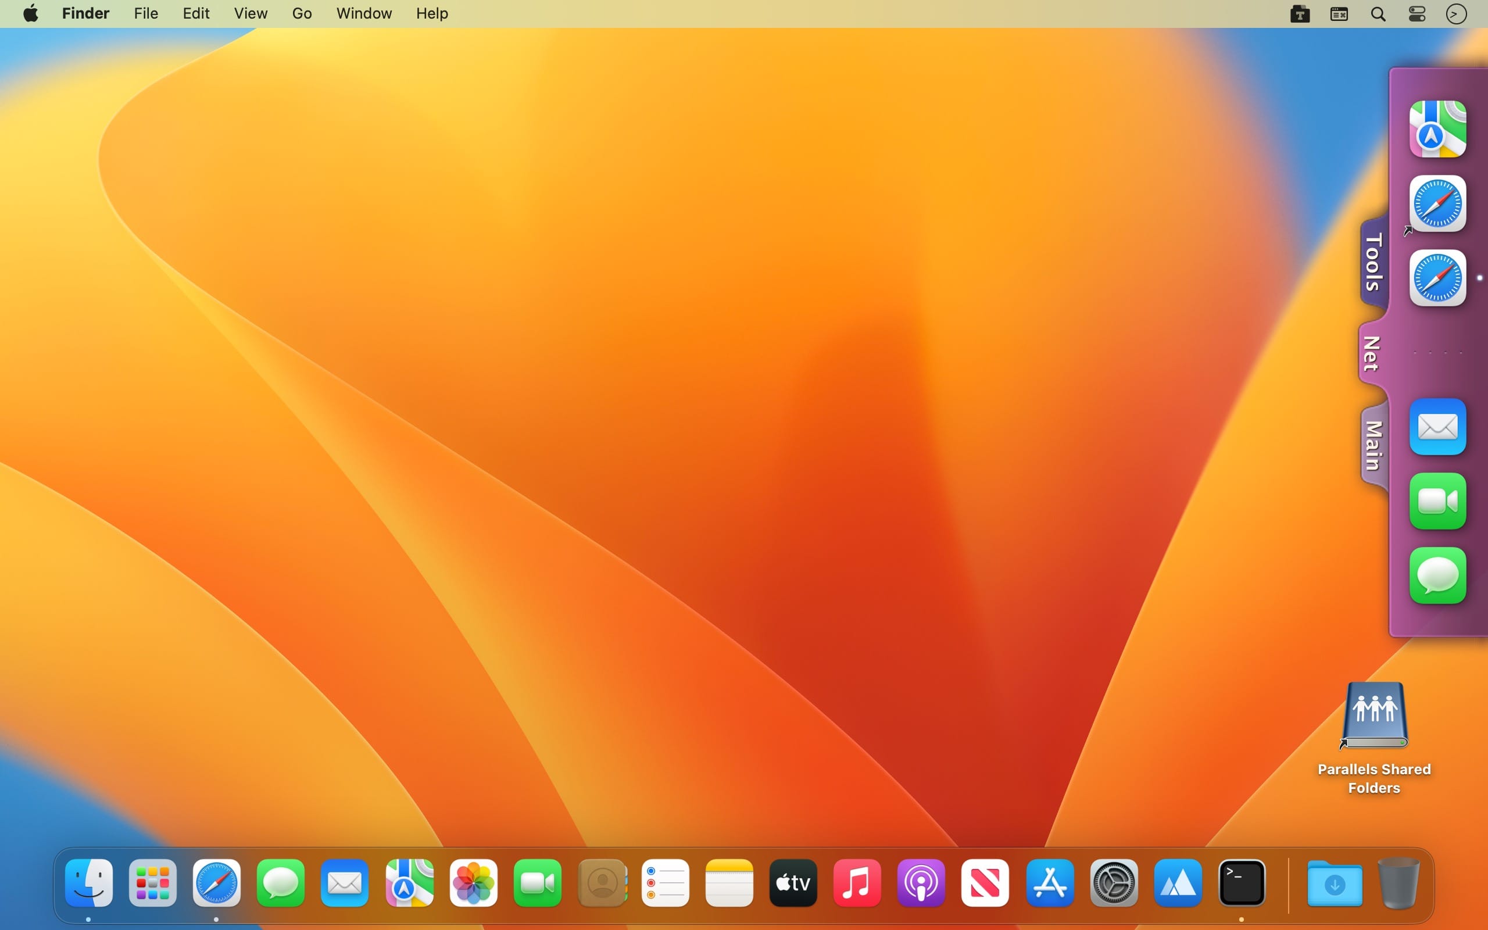Image resolution: width=1488 pixels, height=930 pixels.
Task: Open Contacts in the Dock
Action: point(603,883)
